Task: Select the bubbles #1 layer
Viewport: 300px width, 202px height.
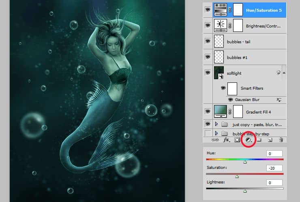Action: [x=251, y=57]
